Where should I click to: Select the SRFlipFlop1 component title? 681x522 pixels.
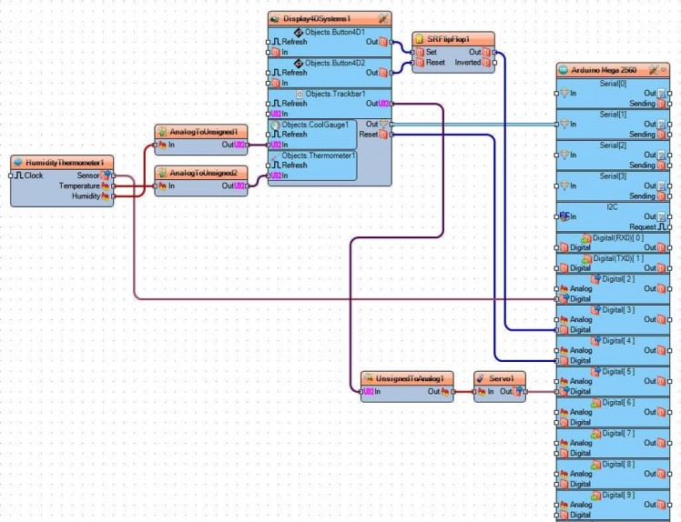pos(448,39)
